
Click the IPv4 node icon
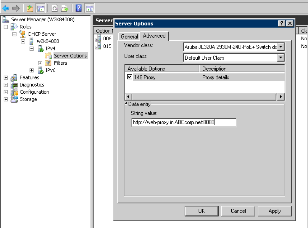pos(41,48)
